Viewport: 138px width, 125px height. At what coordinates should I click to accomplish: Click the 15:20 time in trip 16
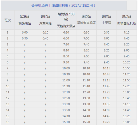[86, 122]
